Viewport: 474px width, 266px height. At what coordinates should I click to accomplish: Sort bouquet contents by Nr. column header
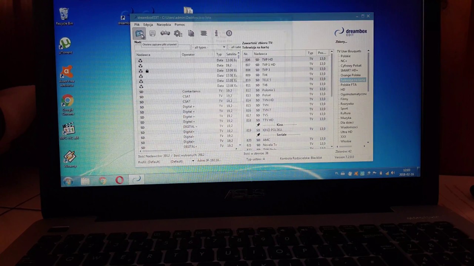tap(247, 54)
